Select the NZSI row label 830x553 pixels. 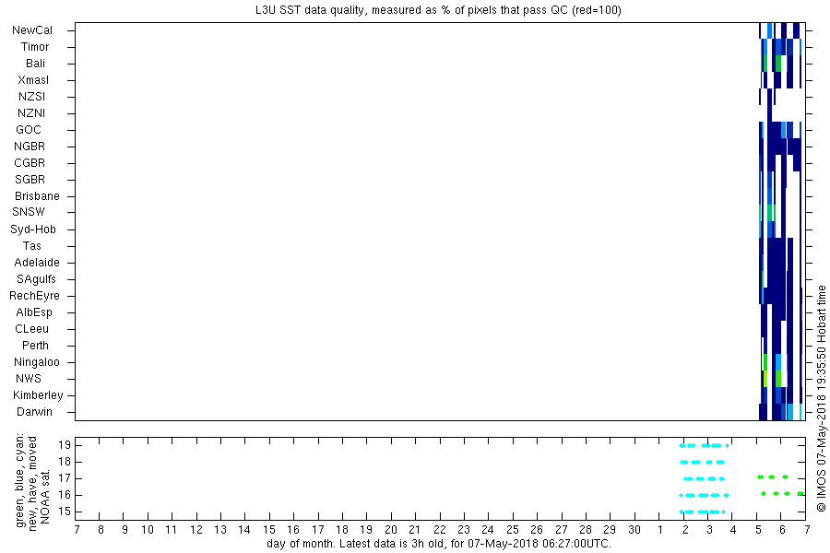(31, 97)
